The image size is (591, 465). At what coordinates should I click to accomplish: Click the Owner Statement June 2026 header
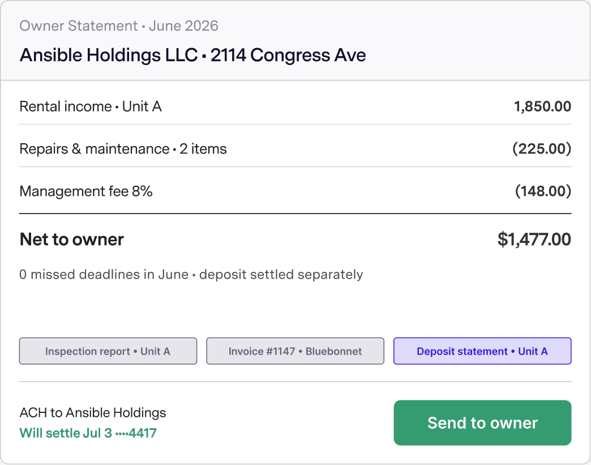pos(119,25)
